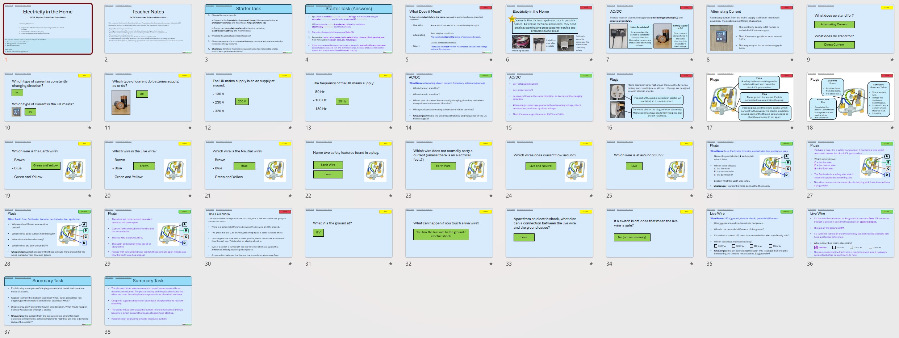Screen dimensions: 899x338
Task: Select the Starter Task (Answers) slide
Action: click(349, 29)
